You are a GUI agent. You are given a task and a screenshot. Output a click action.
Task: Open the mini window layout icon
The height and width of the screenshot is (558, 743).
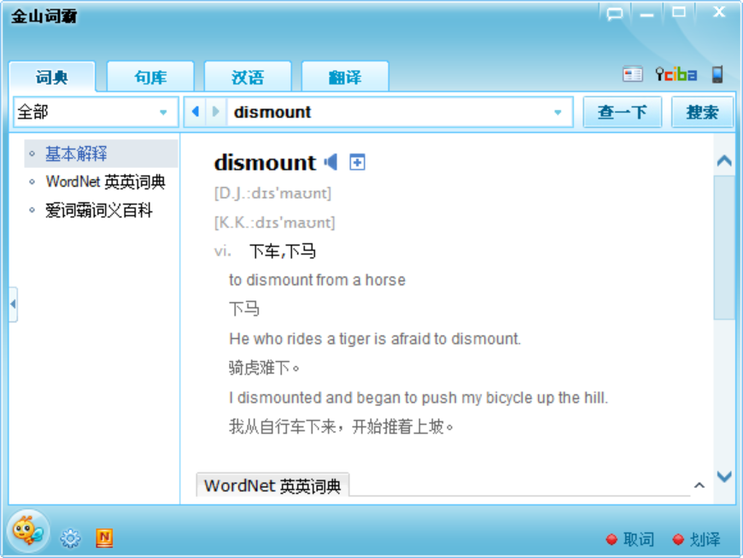633,74
